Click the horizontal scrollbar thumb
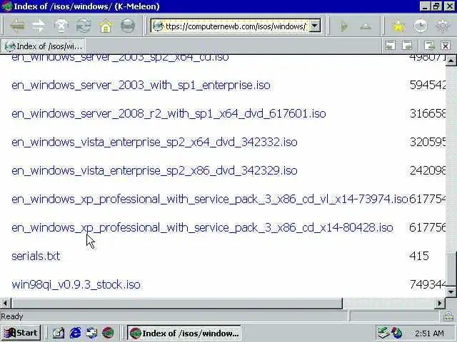 coord(176,304)
